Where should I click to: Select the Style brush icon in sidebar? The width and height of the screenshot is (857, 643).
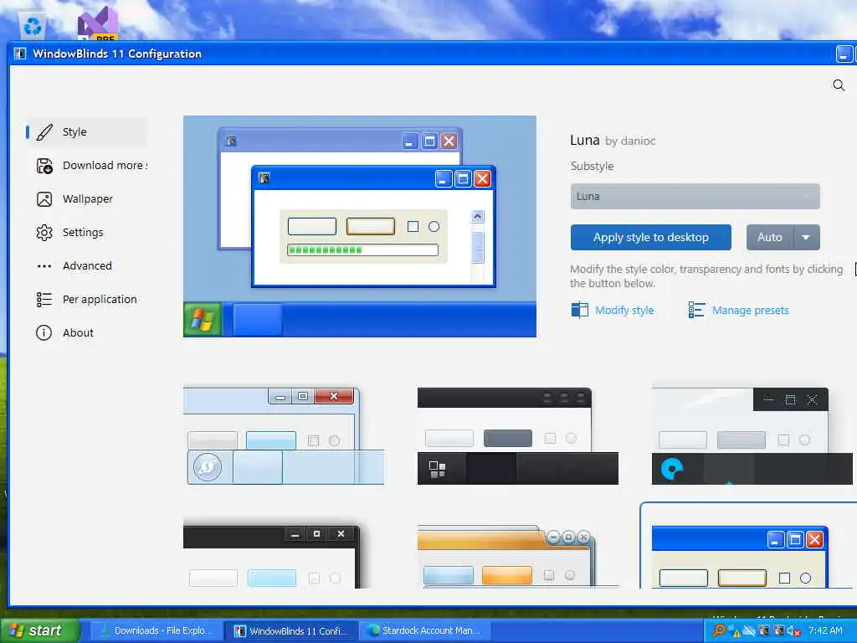click(44, 131)
